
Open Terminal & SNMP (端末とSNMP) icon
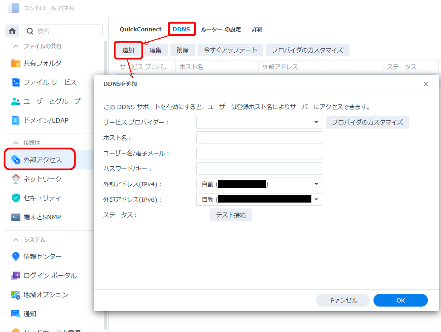click(16, 217)
